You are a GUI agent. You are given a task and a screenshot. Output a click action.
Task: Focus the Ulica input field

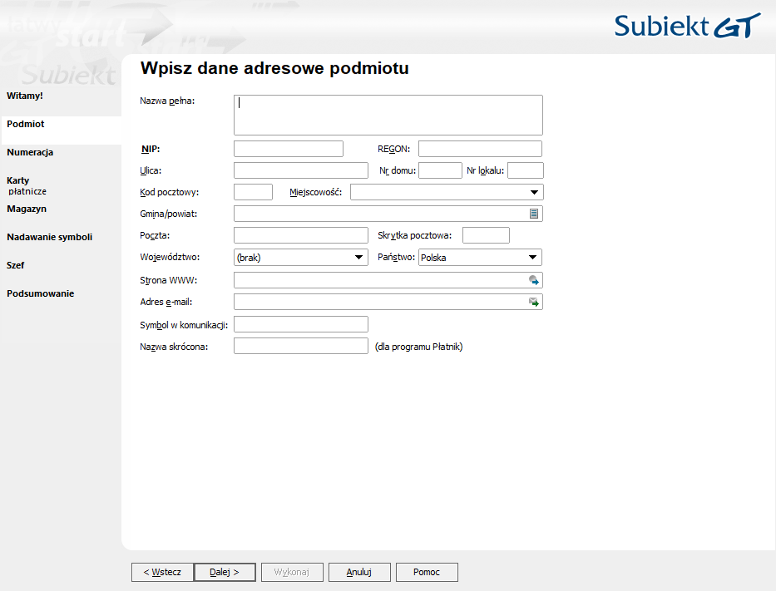coord(301,170)
